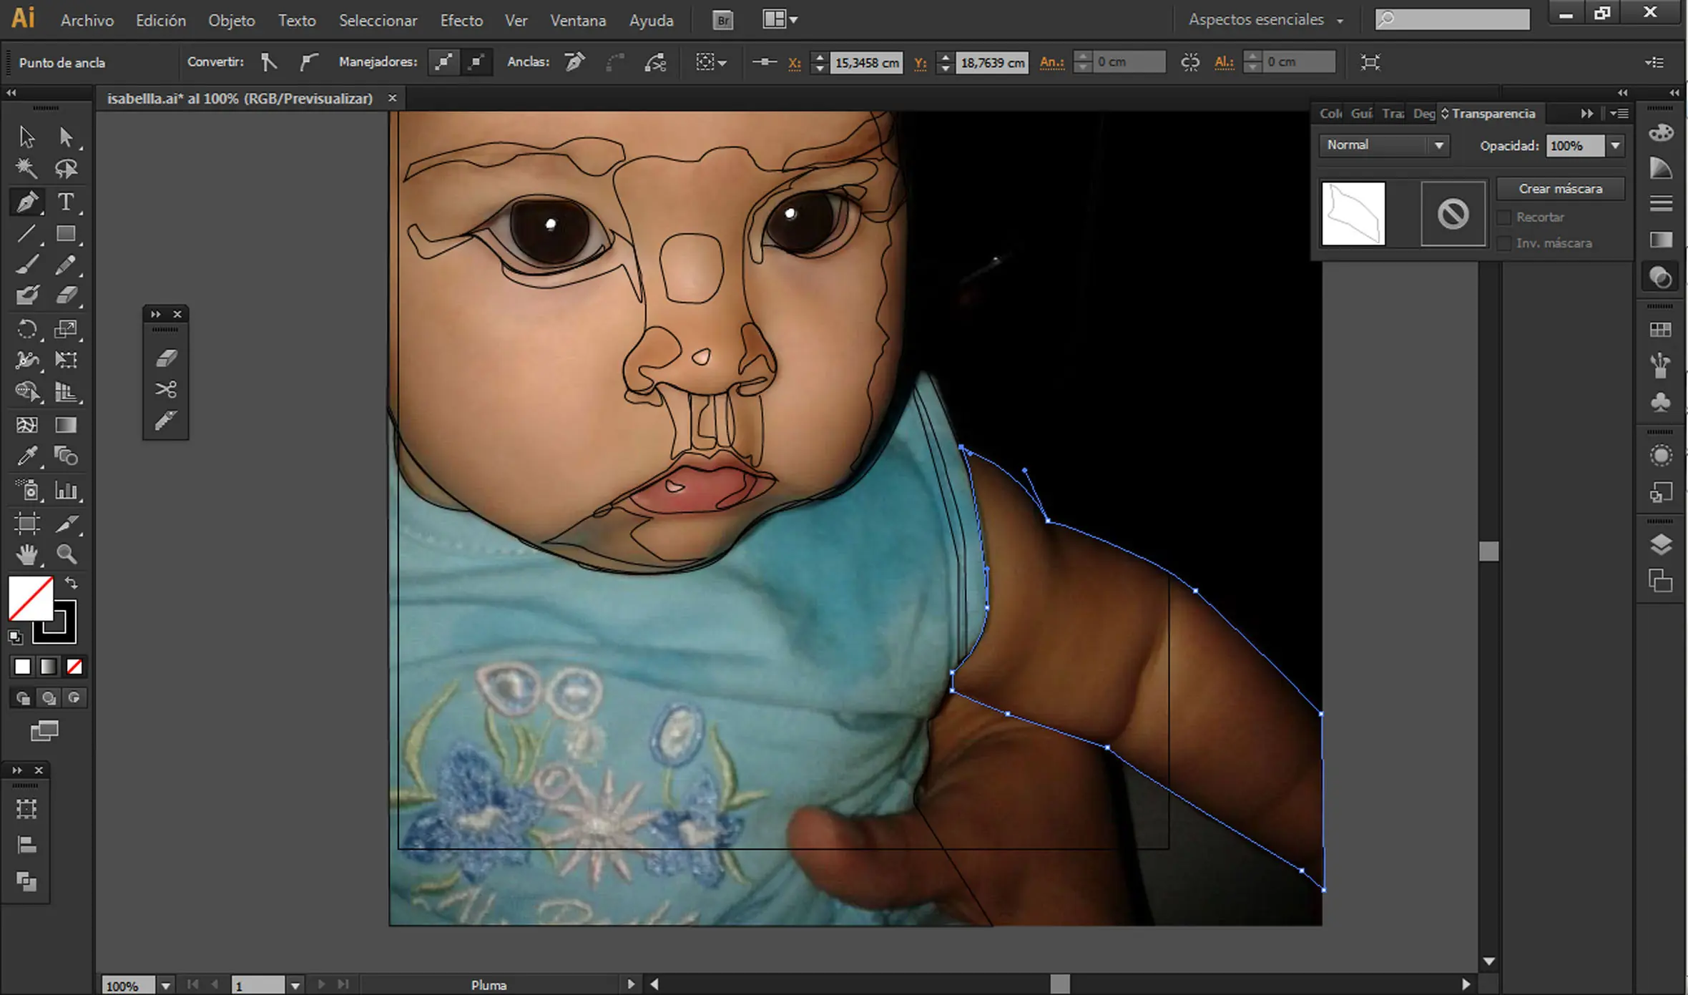Screen dimensions: 1688x995
Task: Select the Selection tool arrow
Action: [x=26, y=136]
